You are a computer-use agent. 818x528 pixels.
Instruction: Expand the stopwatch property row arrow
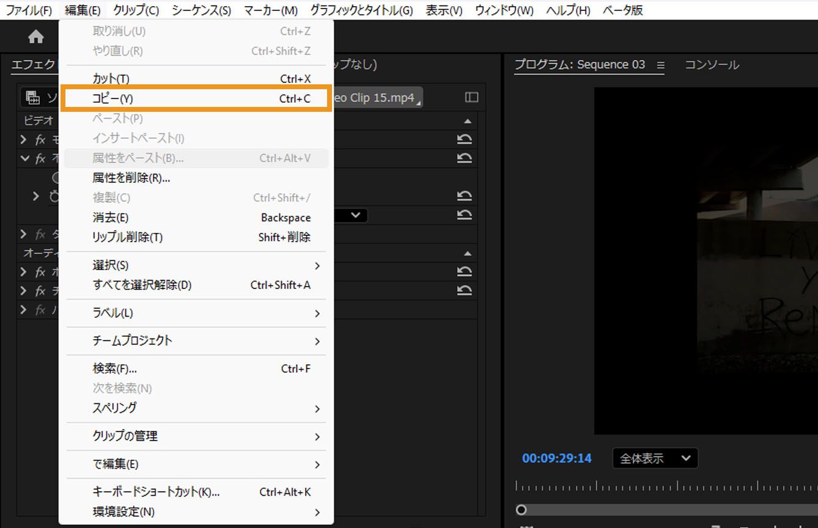pyautogui.click(x=36, y=196)
